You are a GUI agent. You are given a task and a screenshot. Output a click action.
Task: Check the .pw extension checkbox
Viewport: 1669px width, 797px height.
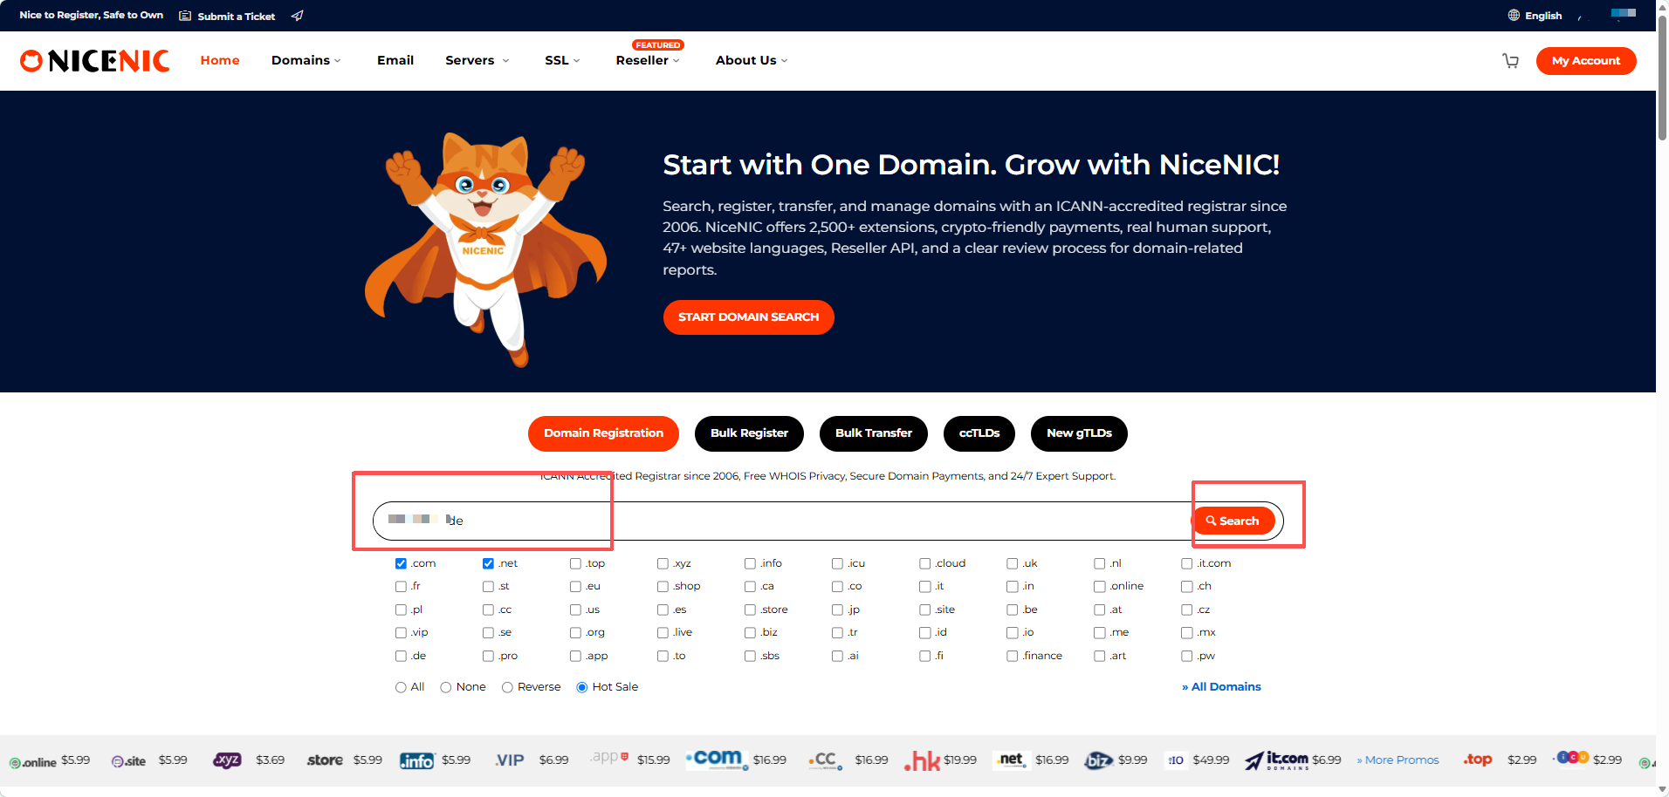(x=1186, y=656)
